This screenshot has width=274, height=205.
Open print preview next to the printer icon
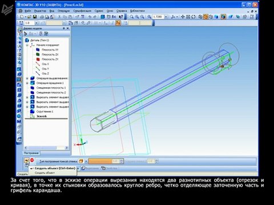coord(47,17)
